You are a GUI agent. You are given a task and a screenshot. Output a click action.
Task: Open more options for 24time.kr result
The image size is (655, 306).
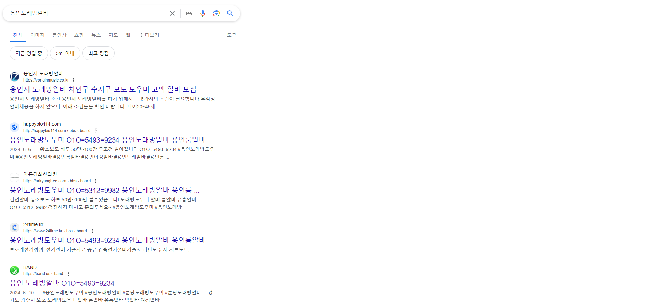pos(93,231)
